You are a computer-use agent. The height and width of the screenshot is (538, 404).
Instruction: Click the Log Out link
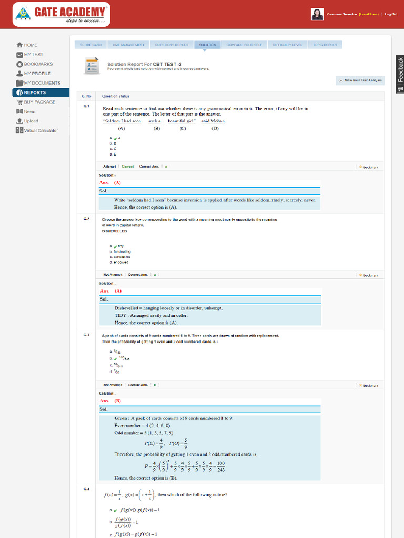point(391,14)
